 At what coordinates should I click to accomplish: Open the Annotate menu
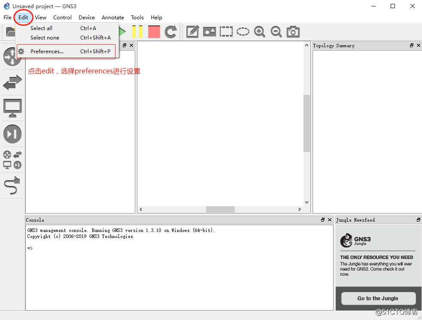click(113, 18)
